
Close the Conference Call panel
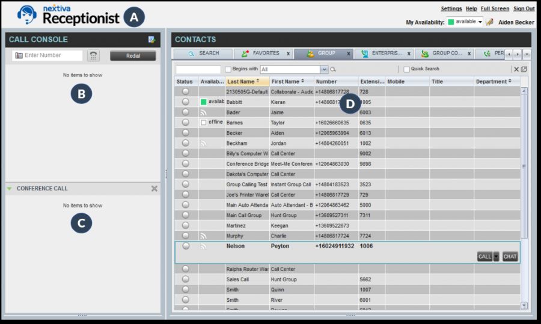tap(154, 188)
